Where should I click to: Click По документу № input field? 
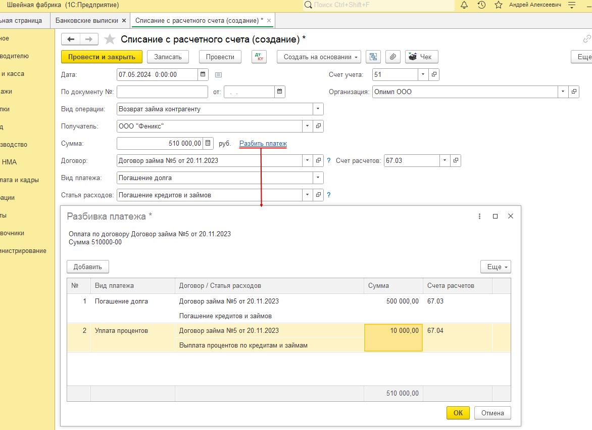click(162, 92)
